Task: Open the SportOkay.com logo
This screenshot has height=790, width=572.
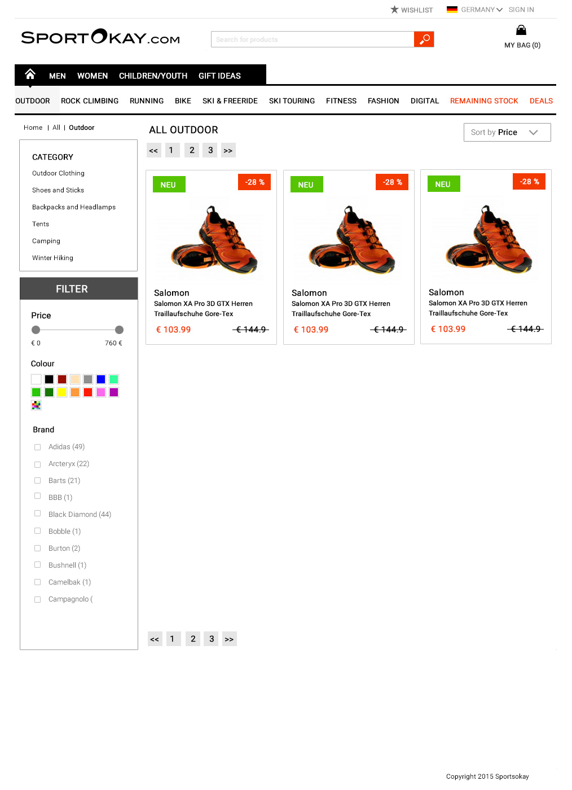Action: pos(100,37)
